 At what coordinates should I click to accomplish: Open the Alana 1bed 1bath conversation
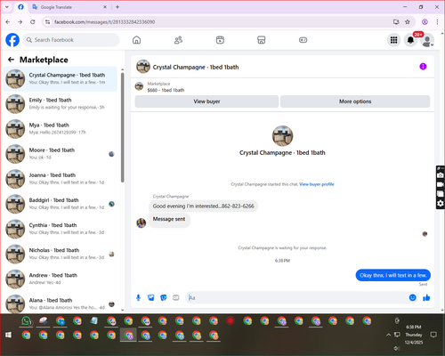[x=61, y=303]
